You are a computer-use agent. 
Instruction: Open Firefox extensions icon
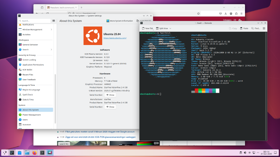click(x=236, y=14)
